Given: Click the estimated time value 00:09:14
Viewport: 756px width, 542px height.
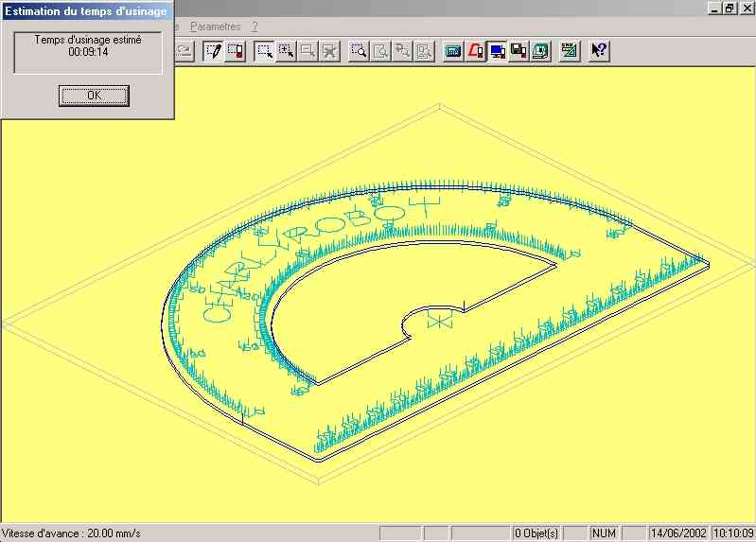Looking at the screenshot, I should click(88, 52).
